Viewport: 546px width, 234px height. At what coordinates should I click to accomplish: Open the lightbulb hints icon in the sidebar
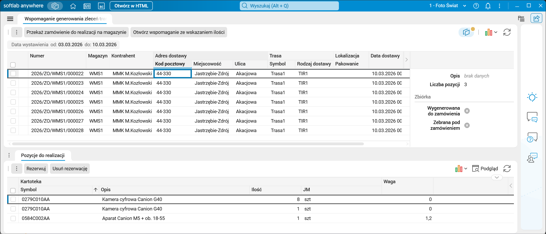pyautogui.click(x=532, y=97)
